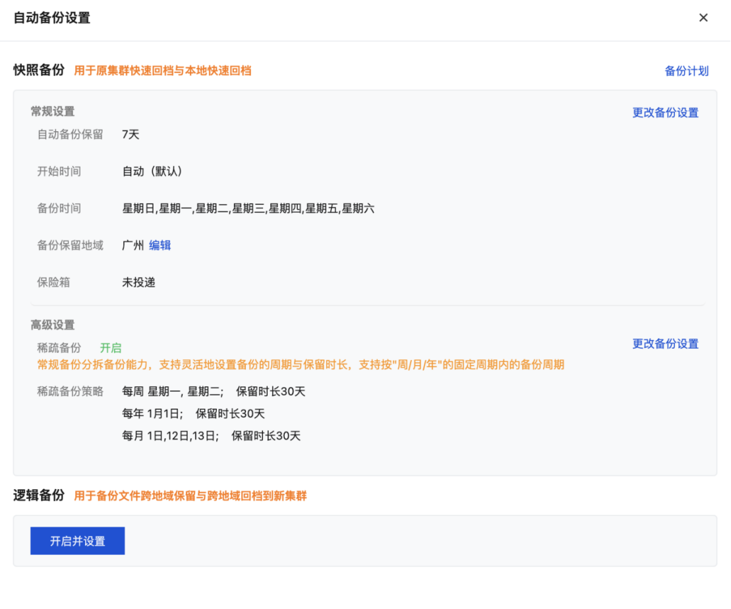Click the green 开启 status of 稀疏备份
Image resolution: width=731 pixels, height=609 pixels.
pyautogui.click(x=111, y=348)
